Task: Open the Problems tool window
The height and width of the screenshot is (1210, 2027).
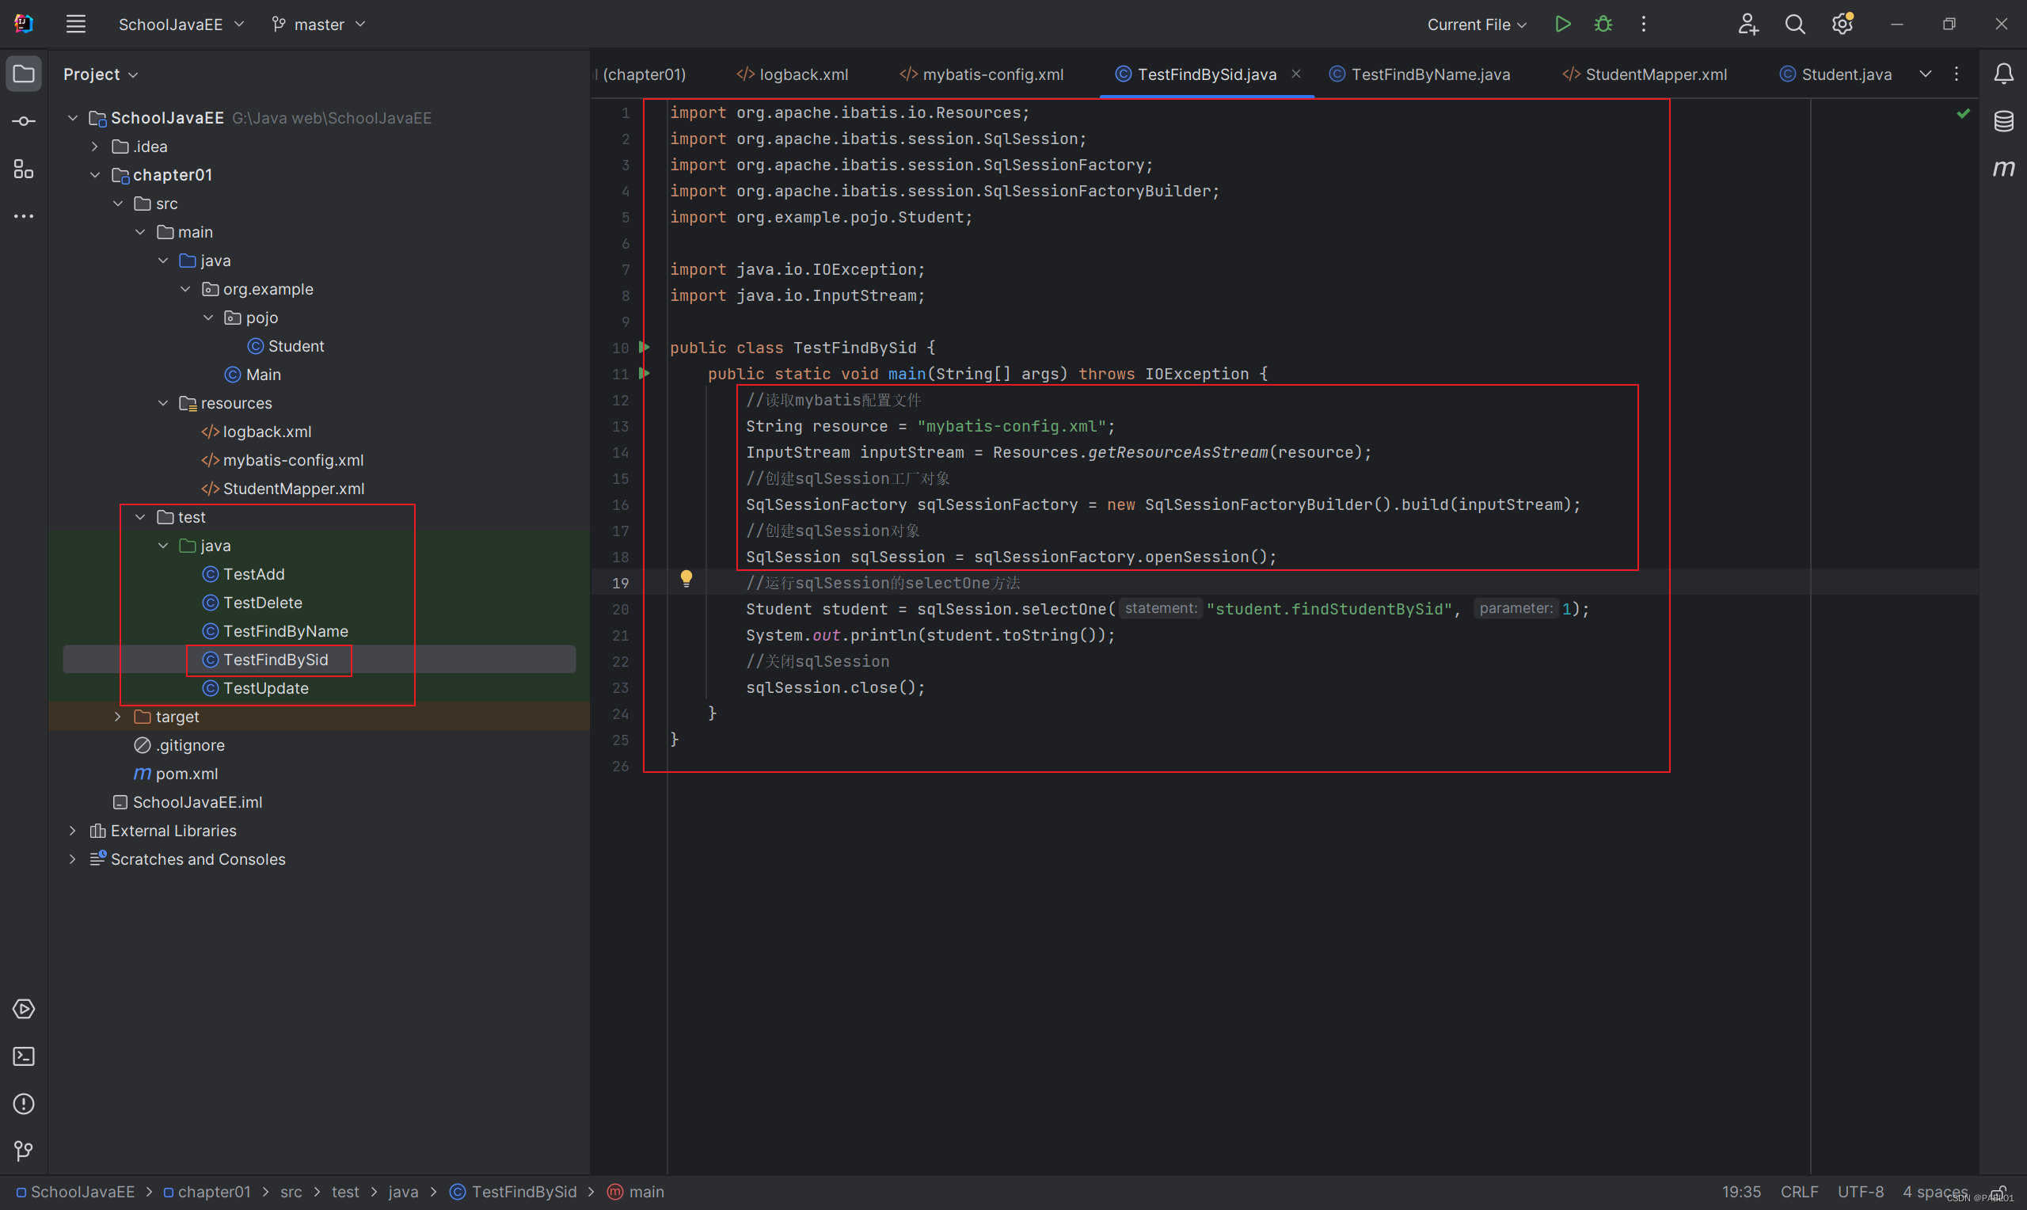Action: coord(24,1103)
